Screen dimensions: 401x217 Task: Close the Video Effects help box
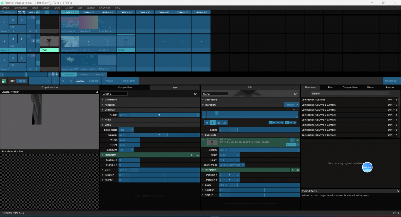coord(398,191)
